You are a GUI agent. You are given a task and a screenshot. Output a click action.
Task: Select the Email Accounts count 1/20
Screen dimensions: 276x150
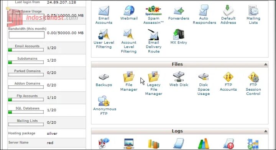pyautogui.click(x=52, y=48)
